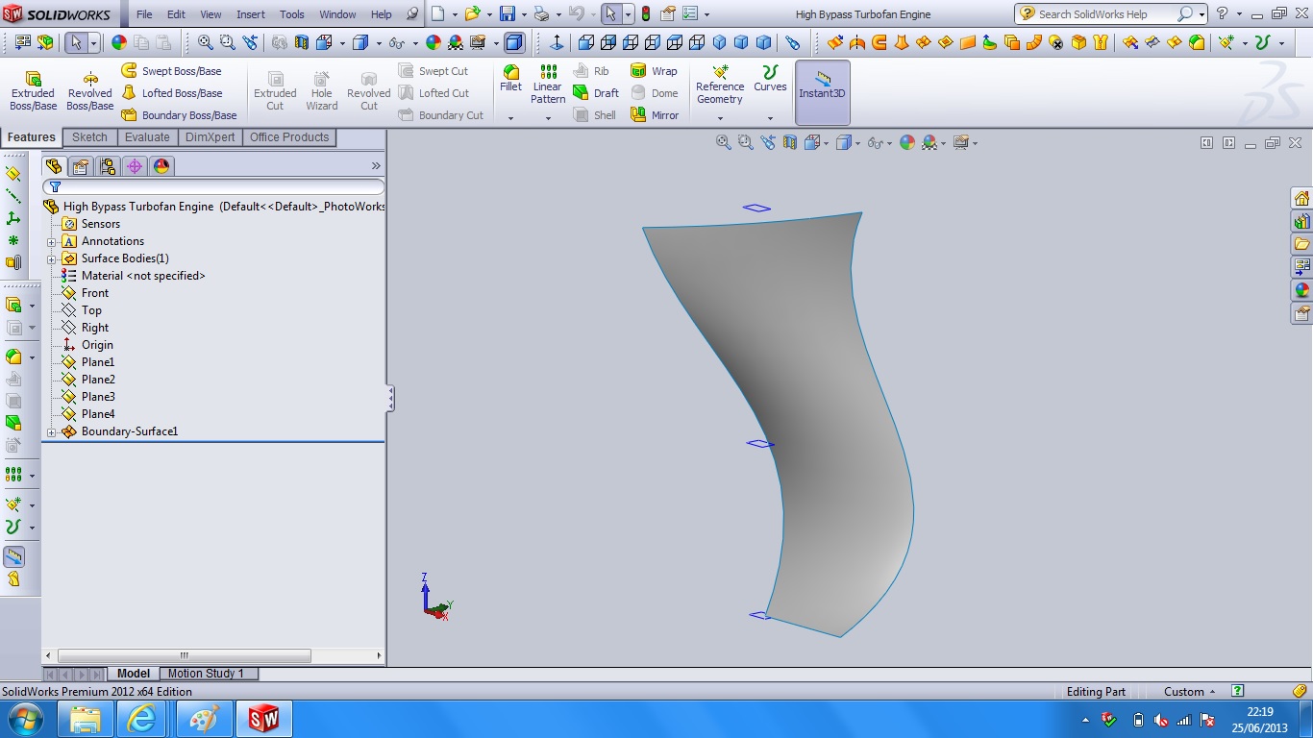Open the Edit Appearance color ball
The image size is (1313, 738).
click(x=905, y=141)
